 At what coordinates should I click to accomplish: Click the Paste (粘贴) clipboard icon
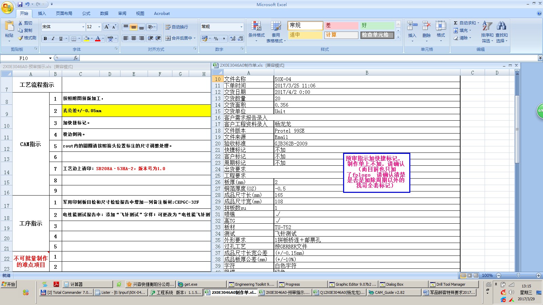point(9,26)
